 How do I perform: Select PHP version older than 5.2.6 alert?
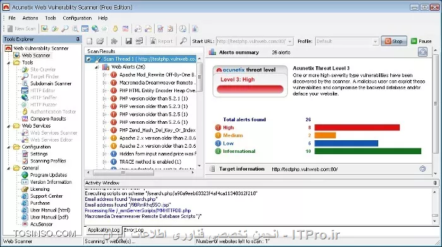click(x=153, y=123)
